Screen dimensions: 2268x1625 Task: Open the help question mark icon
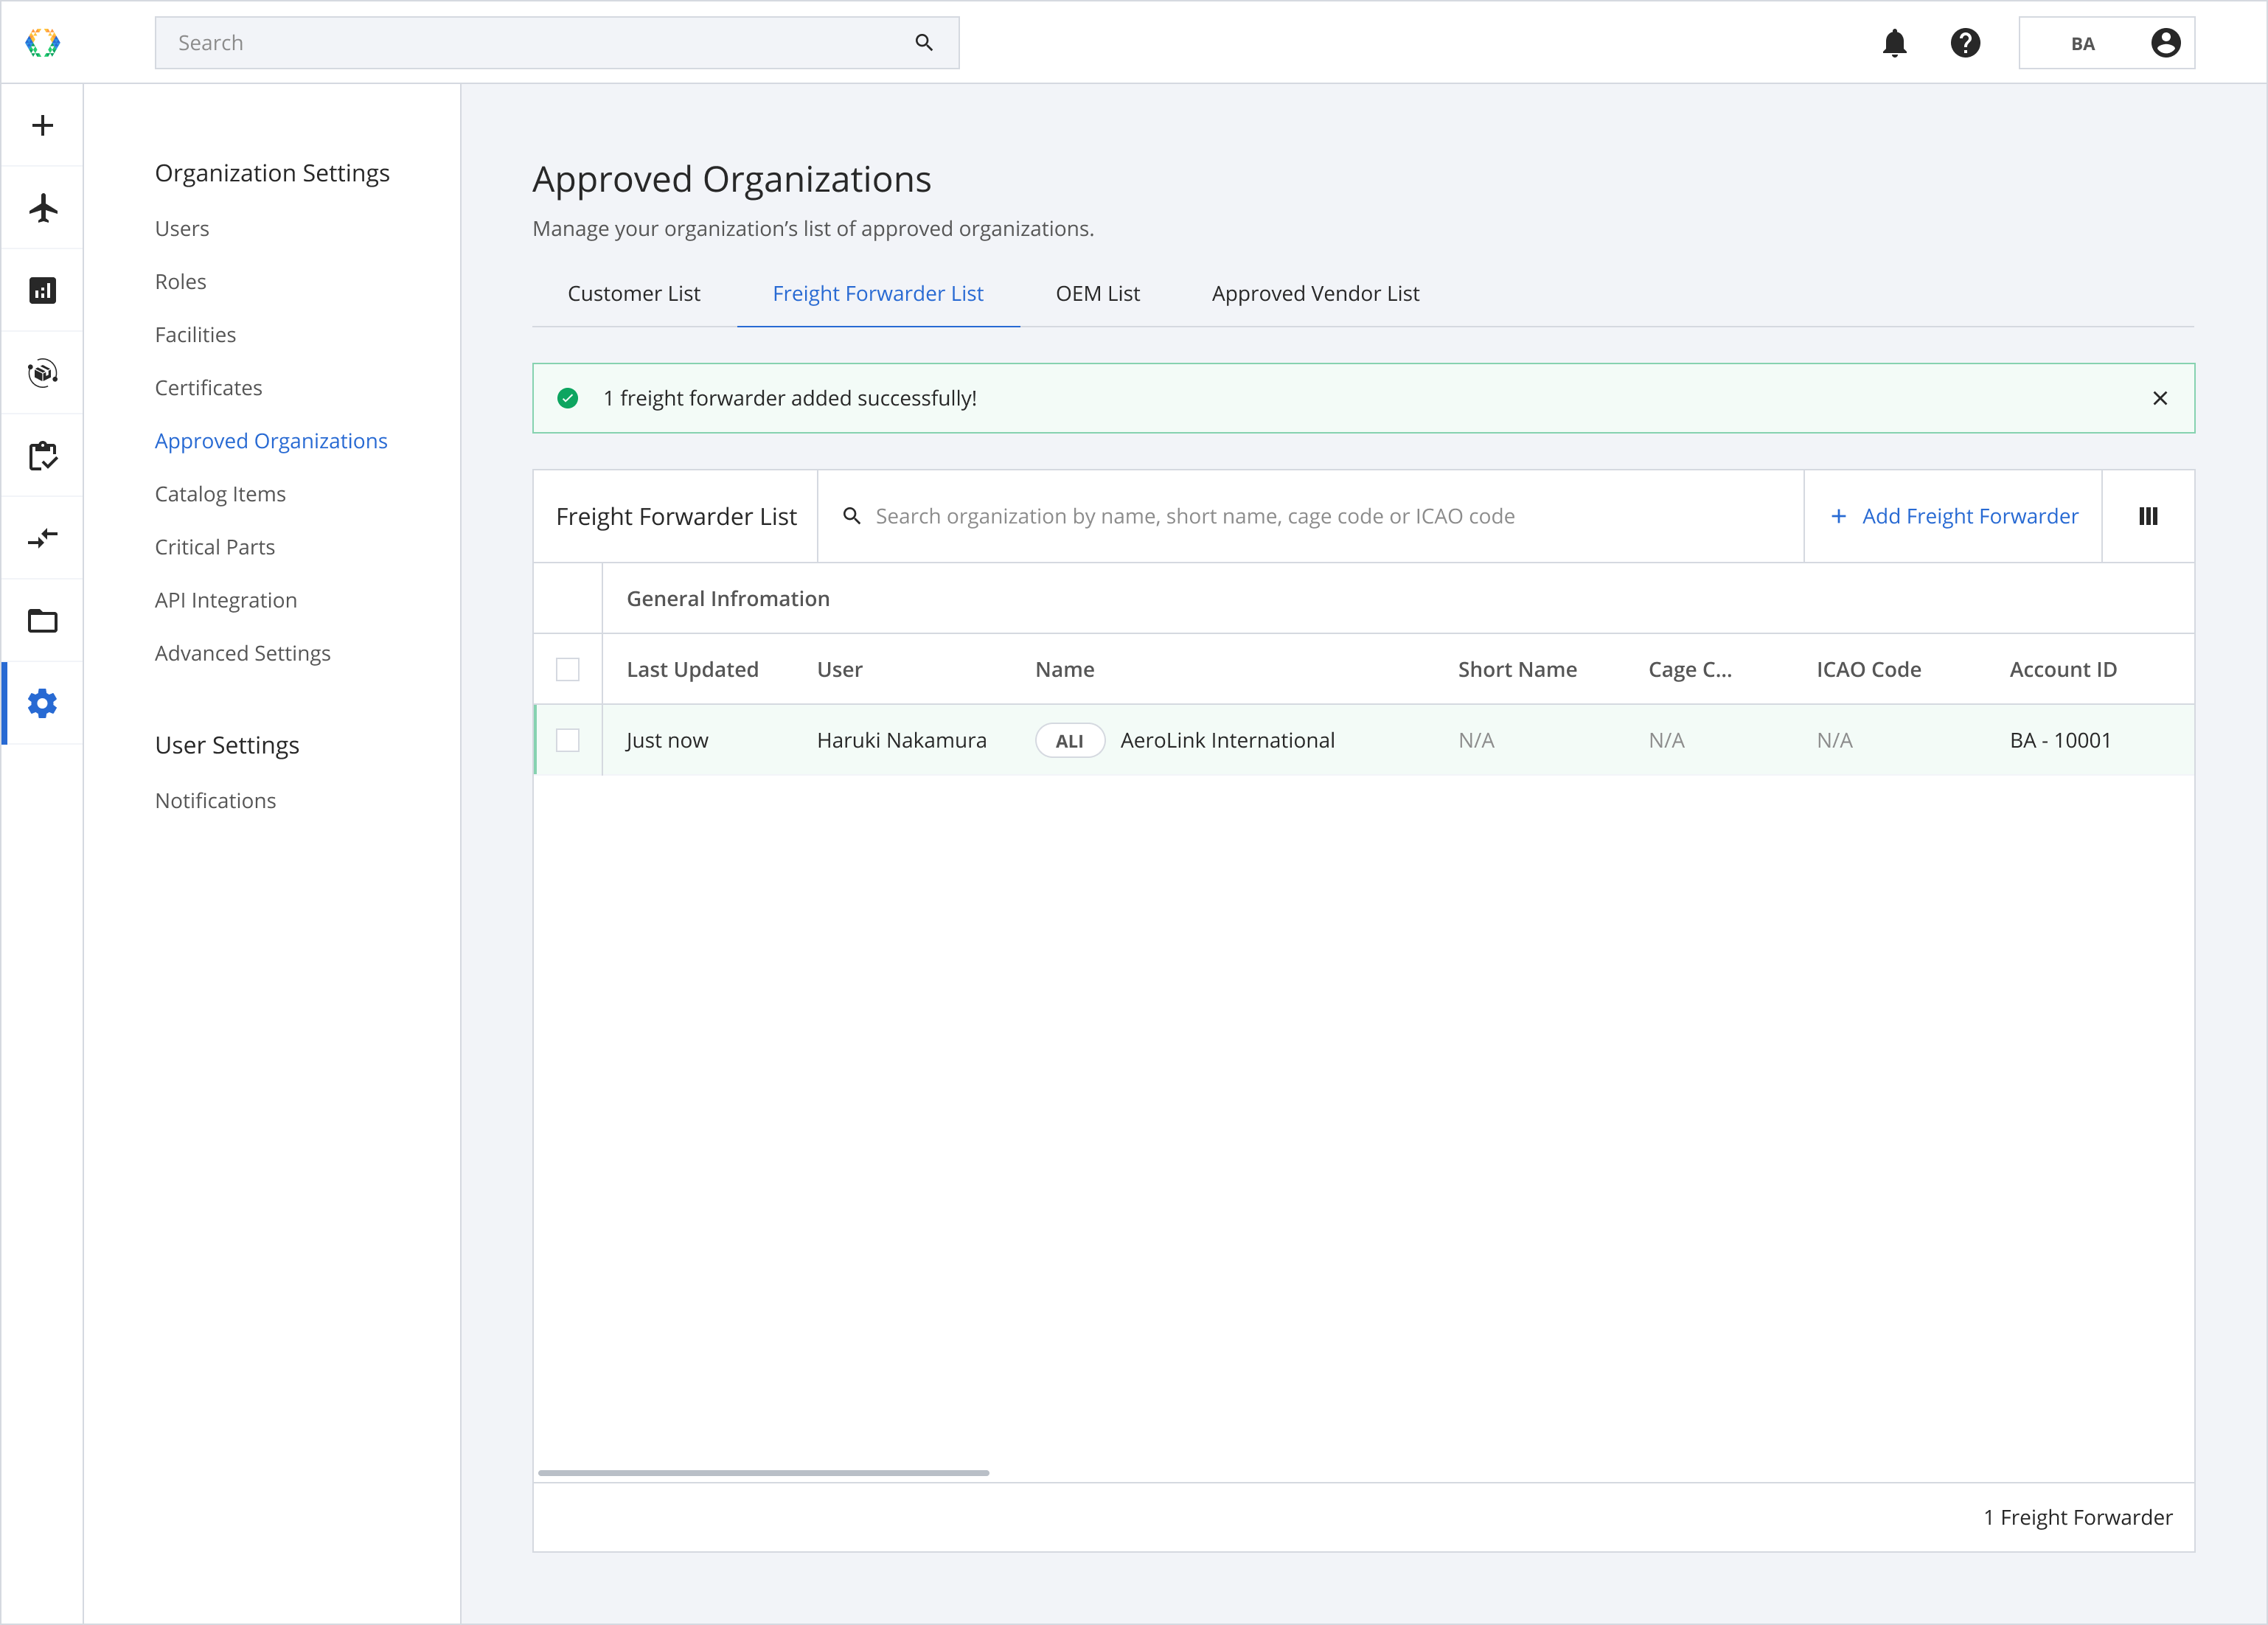tap(1965, 43)
